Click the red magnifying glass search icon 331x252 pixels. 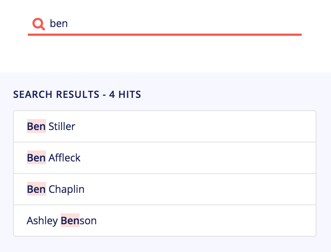(38, 24)
